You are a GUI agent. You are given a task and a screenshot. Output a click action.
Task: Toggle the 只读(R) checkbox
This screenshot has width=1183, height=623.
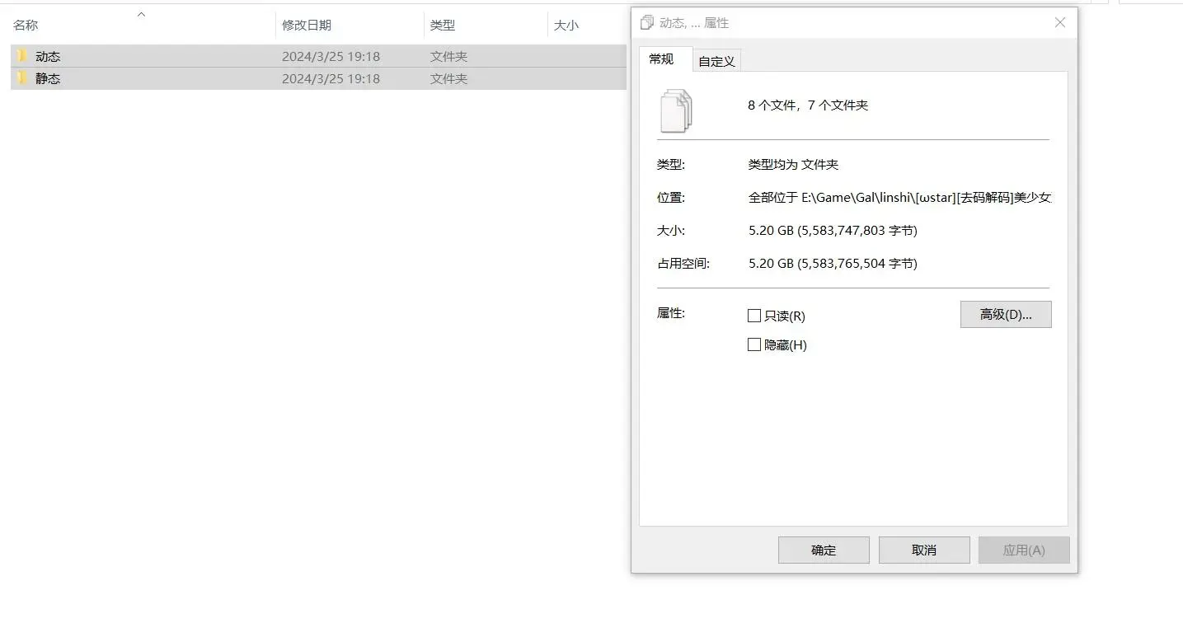[753, 316]
